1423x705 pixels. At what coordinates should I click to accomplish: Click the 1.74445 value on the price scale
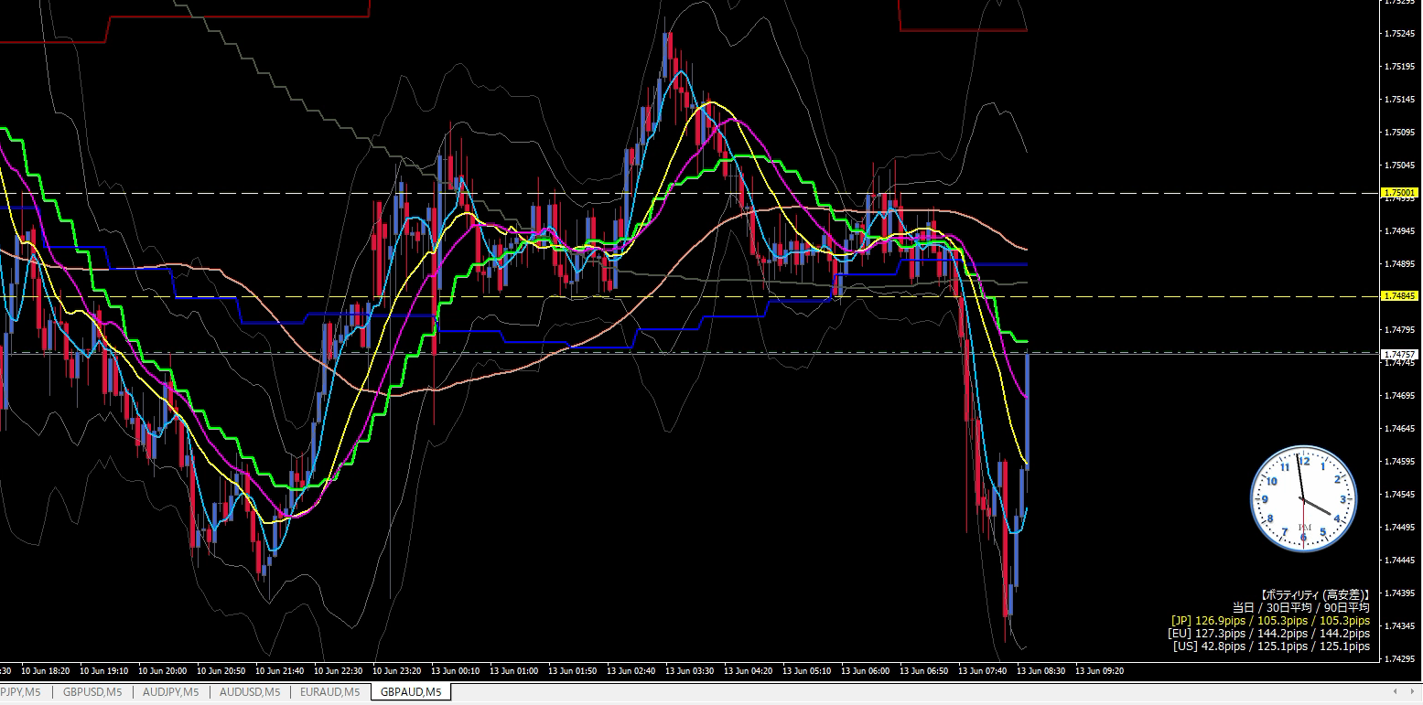point(1400,561)
